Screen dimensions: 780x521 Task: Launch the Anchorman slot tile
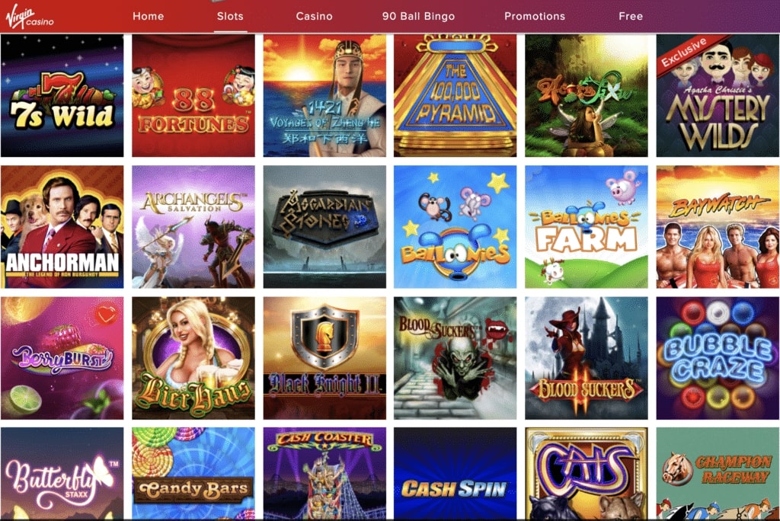pyautogui.click(x=62, y=227)
